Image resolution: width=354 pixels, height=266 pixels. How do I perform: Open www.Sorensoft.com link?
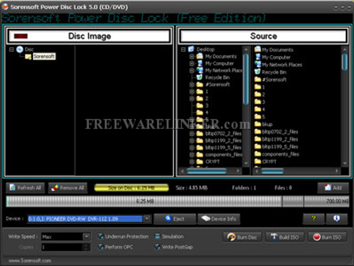pos(30,260)
